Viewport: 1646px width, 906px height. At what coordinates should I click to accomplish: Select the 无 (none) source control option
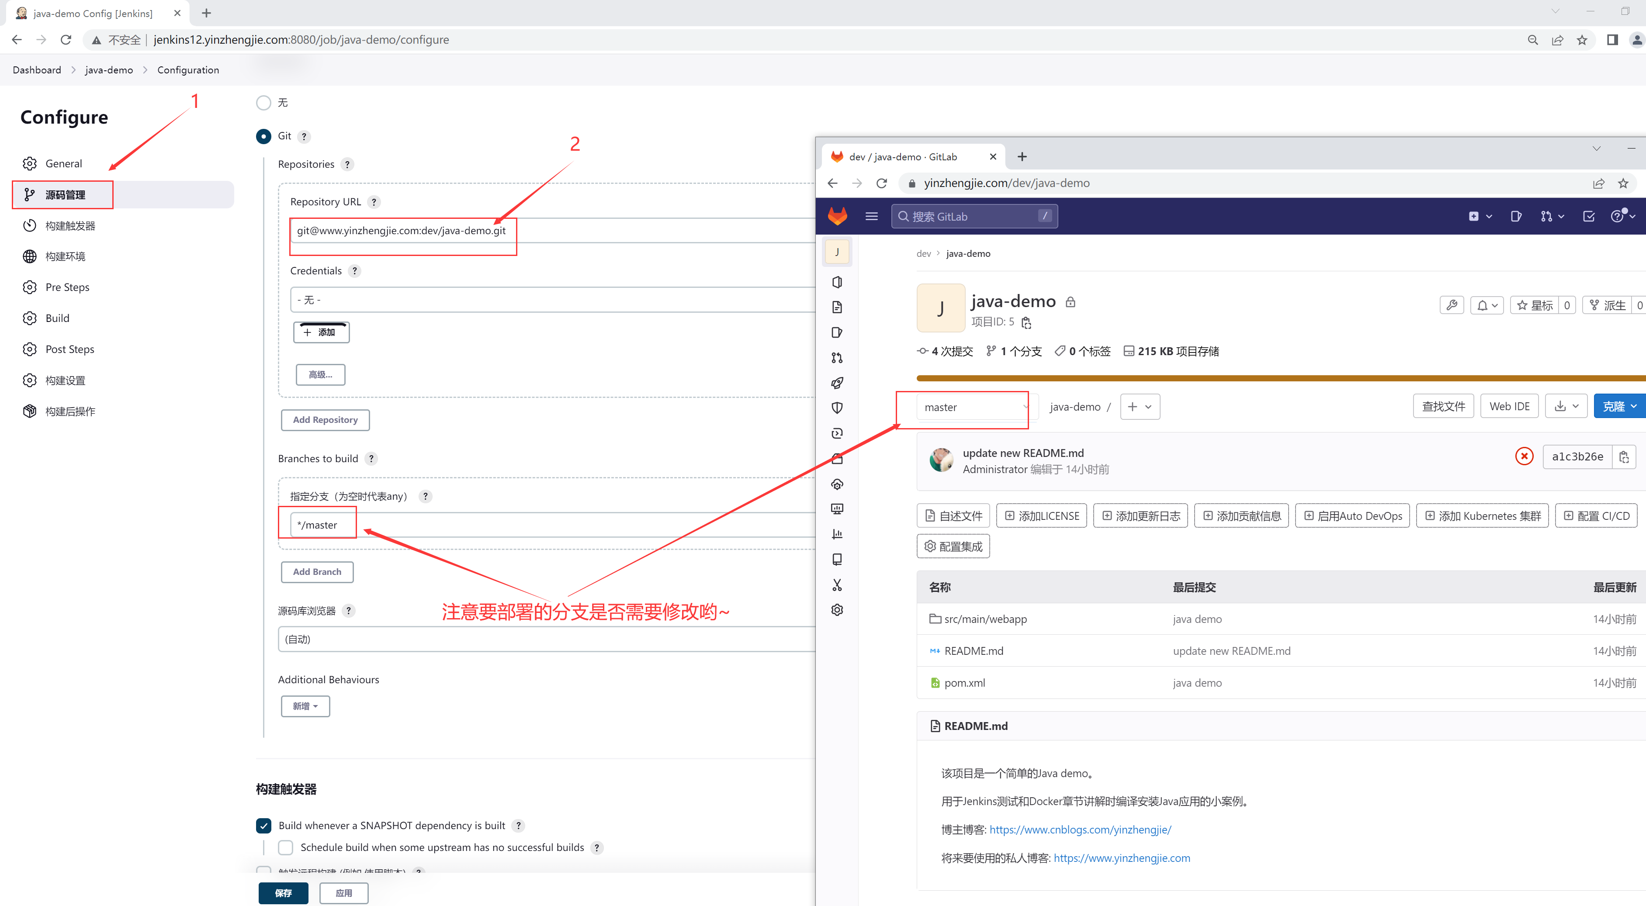tap(263, 103)
